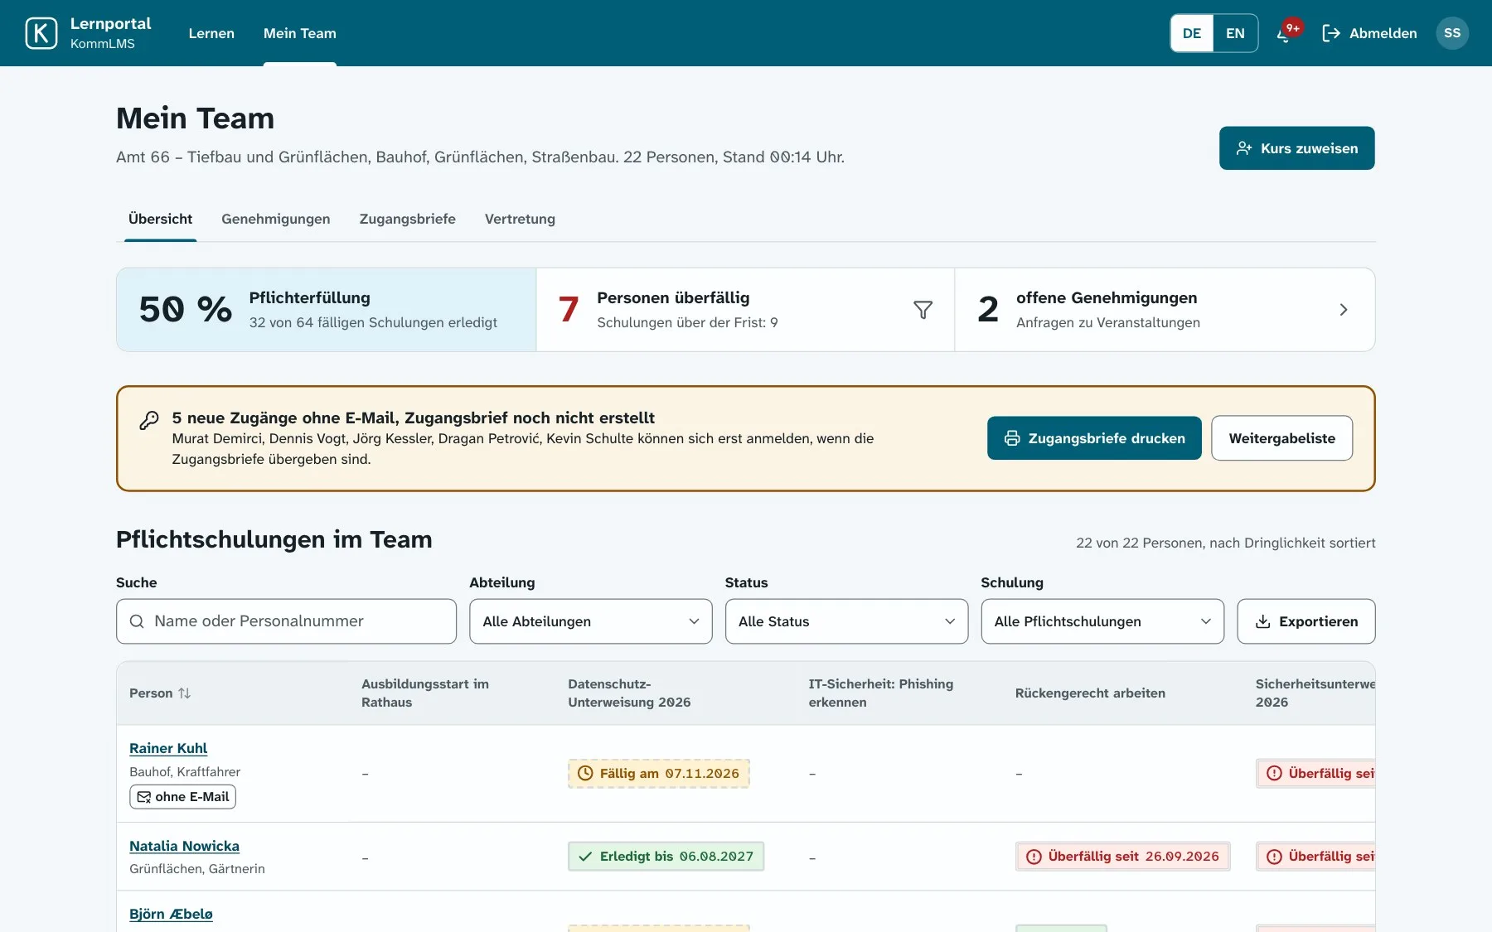Open the Alle Abteilungen dropdown
This screenshot has width=1492, height=932.
591,621
